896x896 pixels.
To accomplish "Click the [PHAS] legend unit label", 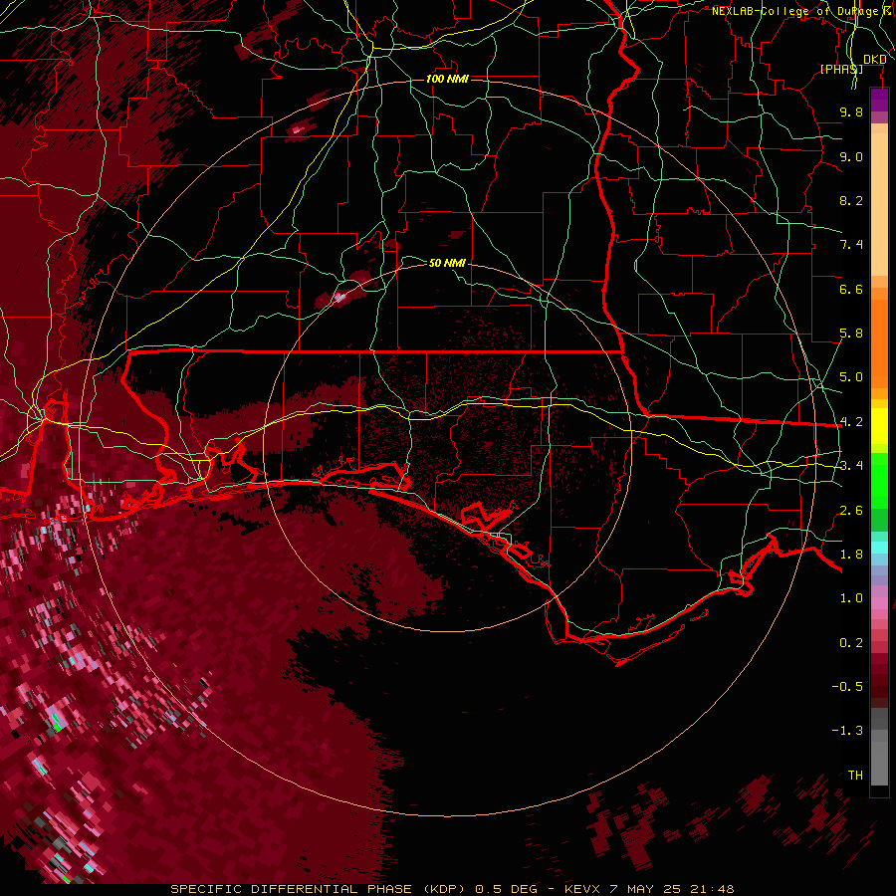I will [841, 69].
